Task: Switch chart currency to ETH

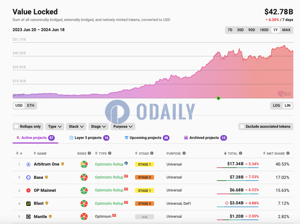Action: point(31,105)
